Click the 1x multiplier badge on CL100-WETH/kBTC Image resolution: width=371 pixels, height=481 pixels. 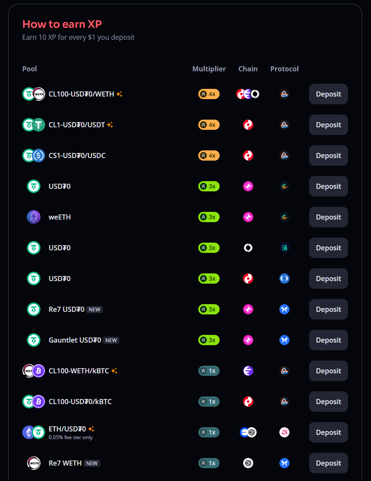(x=209, y=371)
